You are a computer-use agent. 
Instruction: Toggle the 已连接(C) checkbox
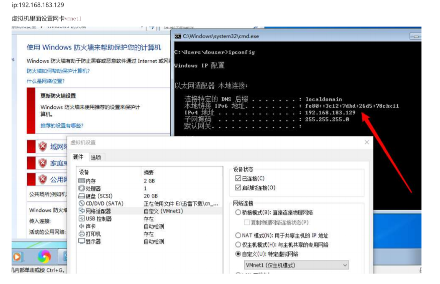click(238, 178)
